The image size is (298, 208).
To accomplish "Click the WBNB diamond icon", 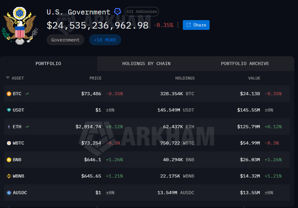I will [9, 176].
